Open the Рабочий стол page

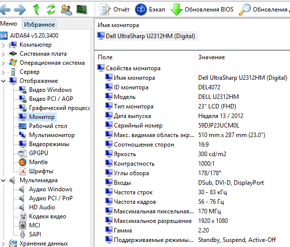click(x=48, y=126)
